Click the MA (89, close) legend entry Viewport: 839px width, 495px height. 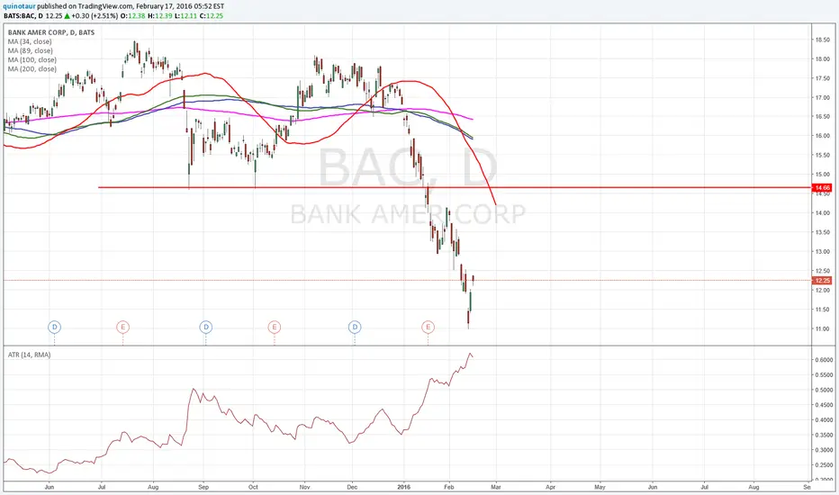(30, 50)
